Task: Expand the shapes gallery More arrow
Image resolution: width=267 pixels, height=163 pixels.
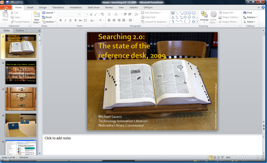Action: click(x=197, y=22)
